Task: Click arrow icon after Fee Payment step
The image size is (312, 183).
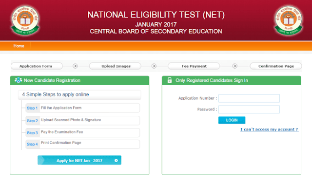Action: (235, 66)
